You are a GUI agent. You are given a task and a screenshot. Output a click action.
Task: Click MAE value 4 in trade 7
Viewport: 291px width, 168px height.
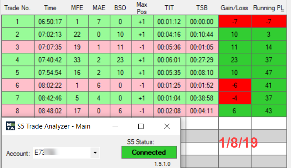(x=99, y=98)
